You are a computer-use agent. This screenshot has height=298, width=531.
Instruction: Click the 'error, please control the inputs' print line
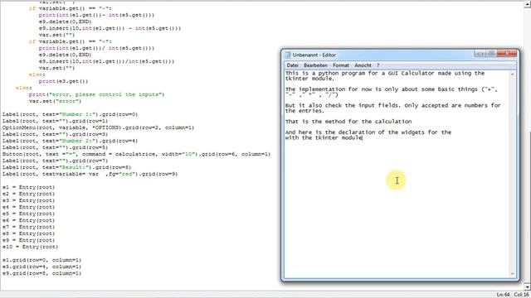click(x=96, y=94)
